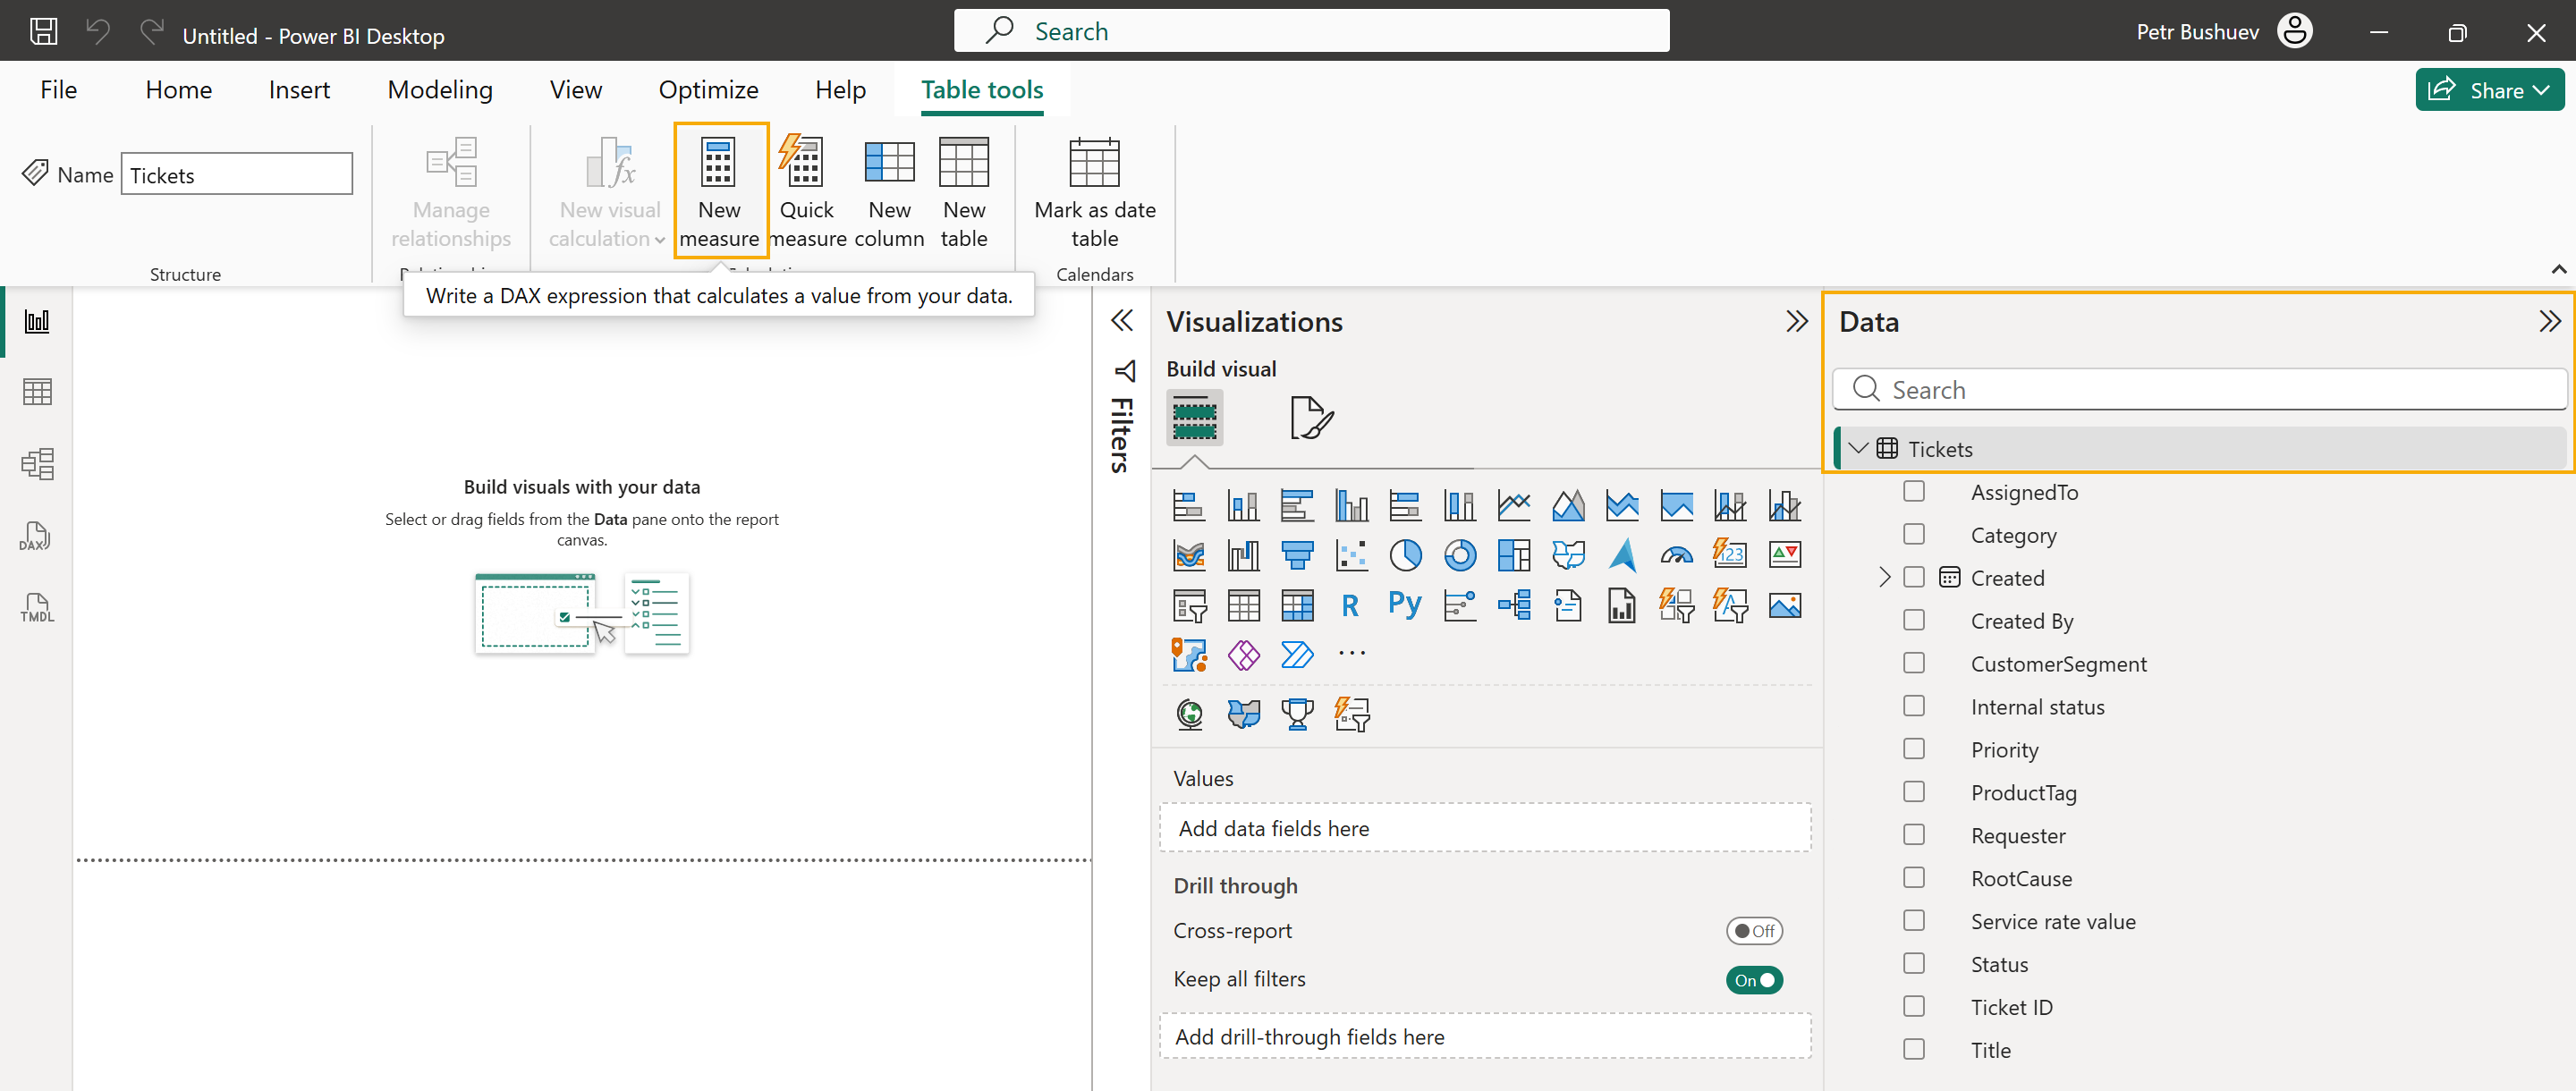
Task: Collapse the Tickets table fields
Action: (x=1858, y=448)
